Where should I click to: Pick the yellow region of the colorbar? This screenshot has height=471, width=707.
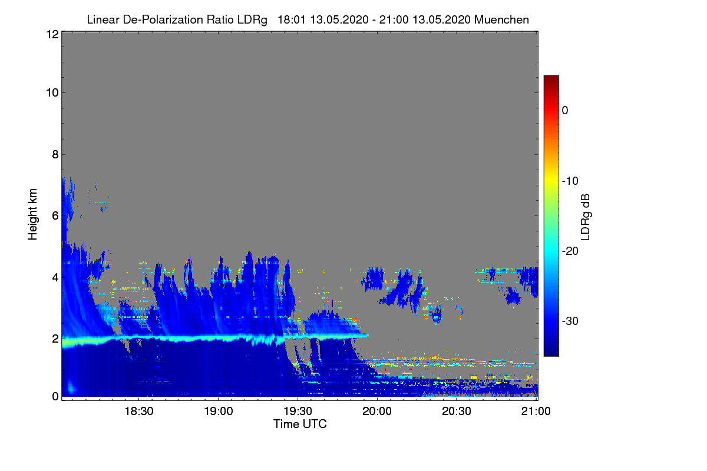[x=551, y=181]
